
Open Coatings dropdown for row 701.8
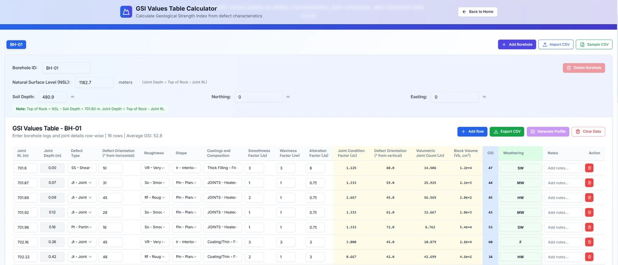pos(223,168)
